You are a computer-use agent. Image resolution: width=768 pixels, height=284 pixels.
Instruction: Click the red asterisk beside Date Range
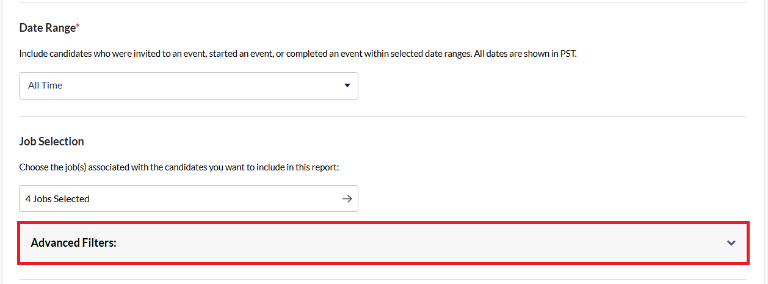[78, 27]
